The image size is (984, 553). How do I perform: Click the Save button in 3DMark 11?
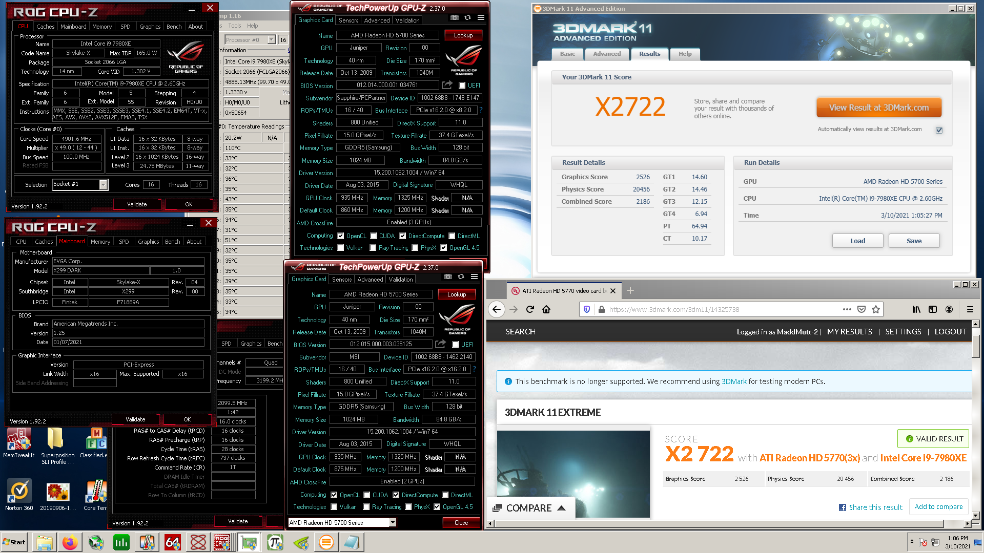tap(914, 241)
